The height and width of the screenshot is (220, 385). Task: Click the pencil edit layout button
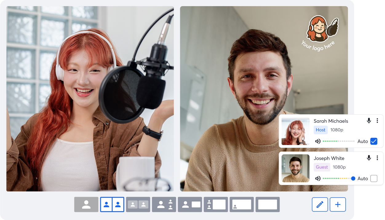320,205
